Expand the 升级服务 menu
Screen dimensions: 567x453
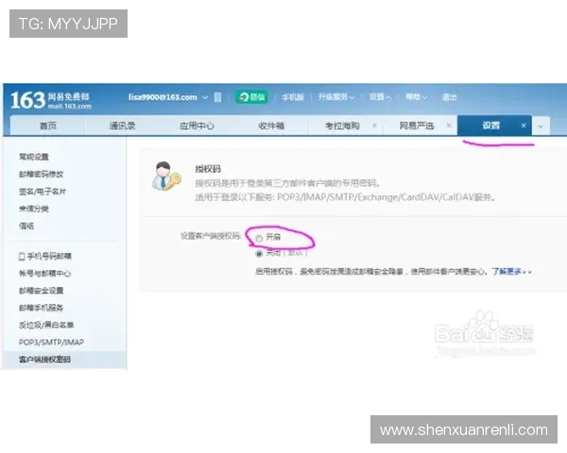(335, 97)
